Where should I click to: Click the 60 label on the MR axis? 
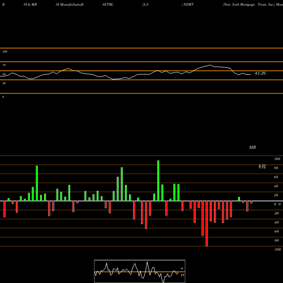pyautogui.click(x=276, y=177)
